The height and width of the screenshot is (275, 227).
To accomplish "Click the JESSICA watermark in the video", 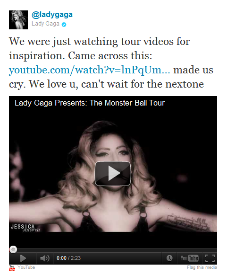I will [25, 228].
